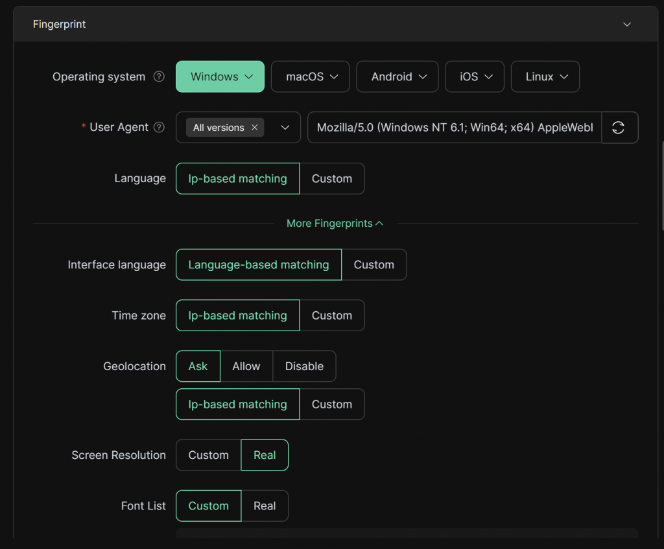664x549 pixels.
Task: Set Language to Custom
Action: 331,179
